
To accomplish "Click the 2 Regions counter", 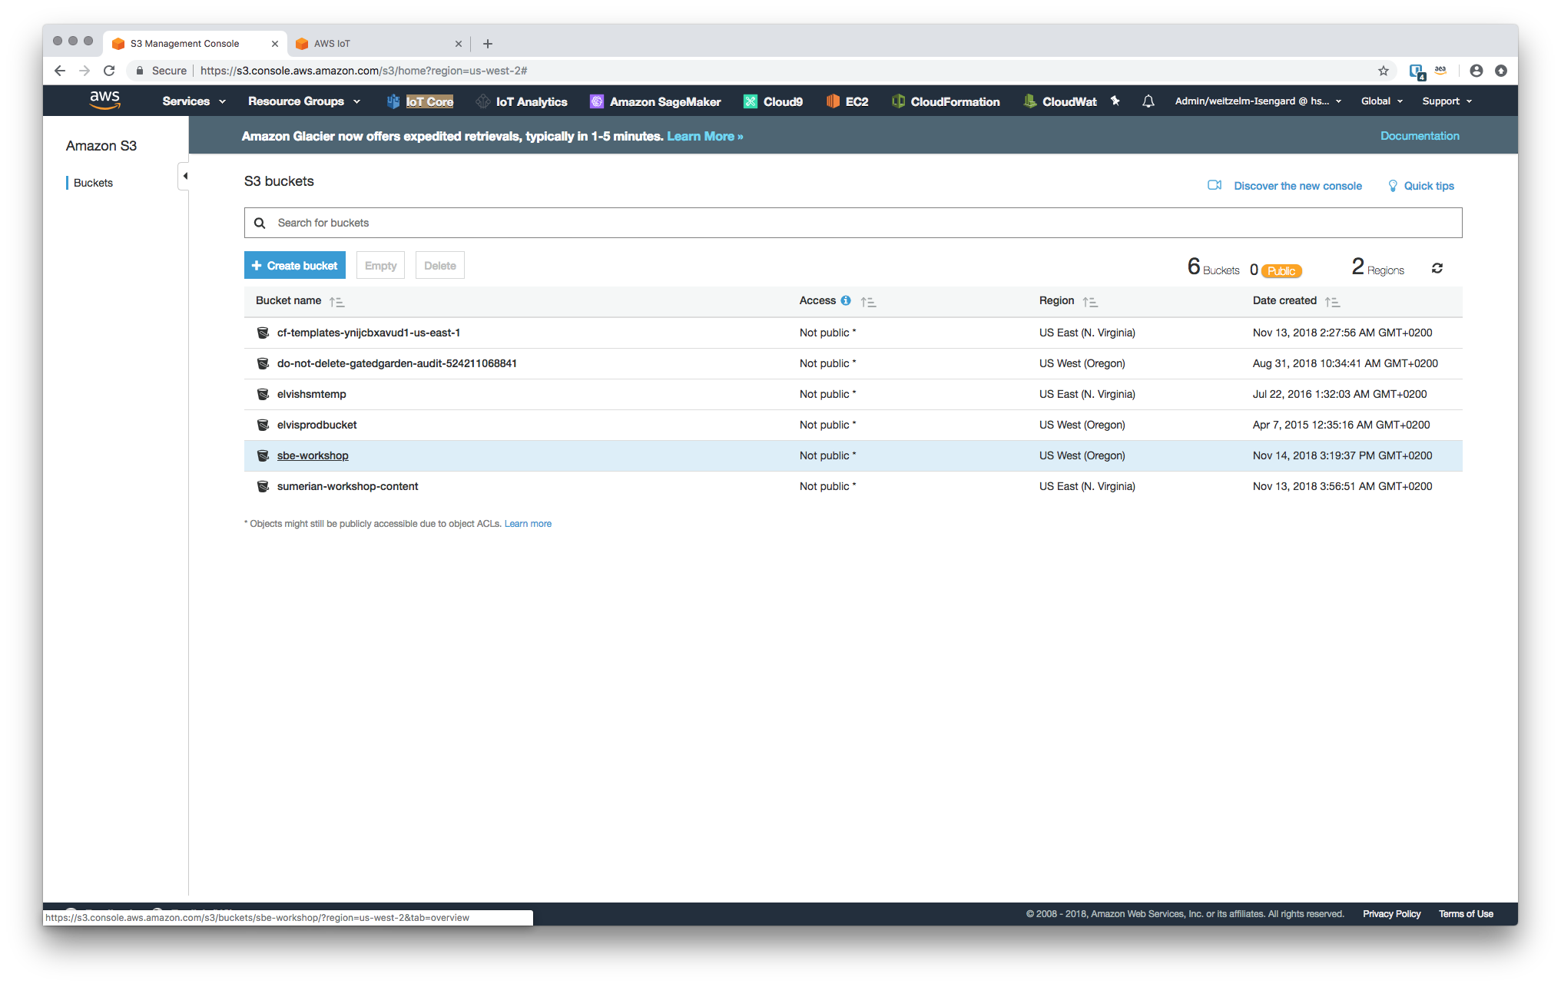I will click(1377, 267).
